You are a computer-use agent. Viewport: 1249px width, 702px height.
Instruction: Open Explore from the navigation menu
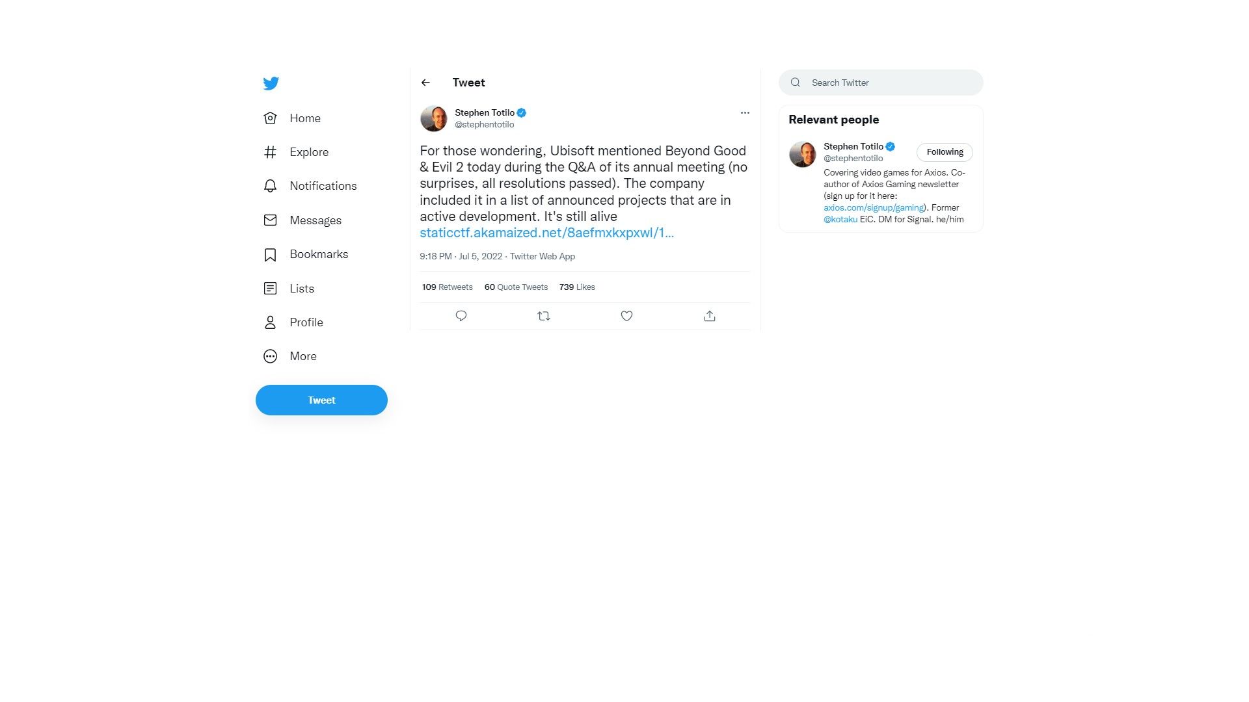click(x=308, y=152)
